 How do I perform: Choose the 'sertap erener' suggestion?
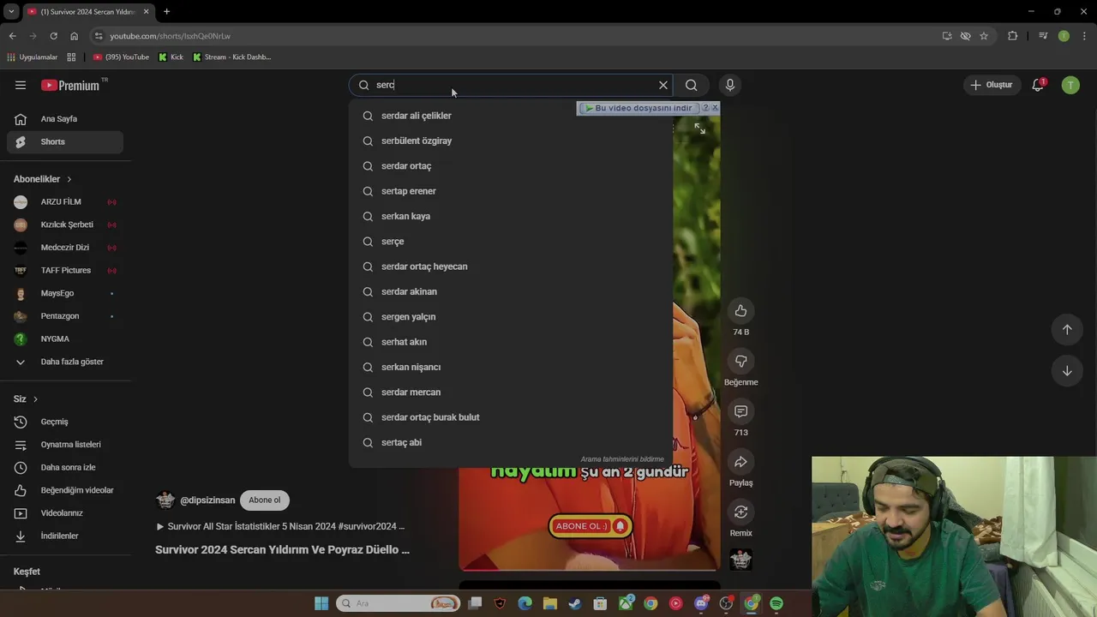510,191
